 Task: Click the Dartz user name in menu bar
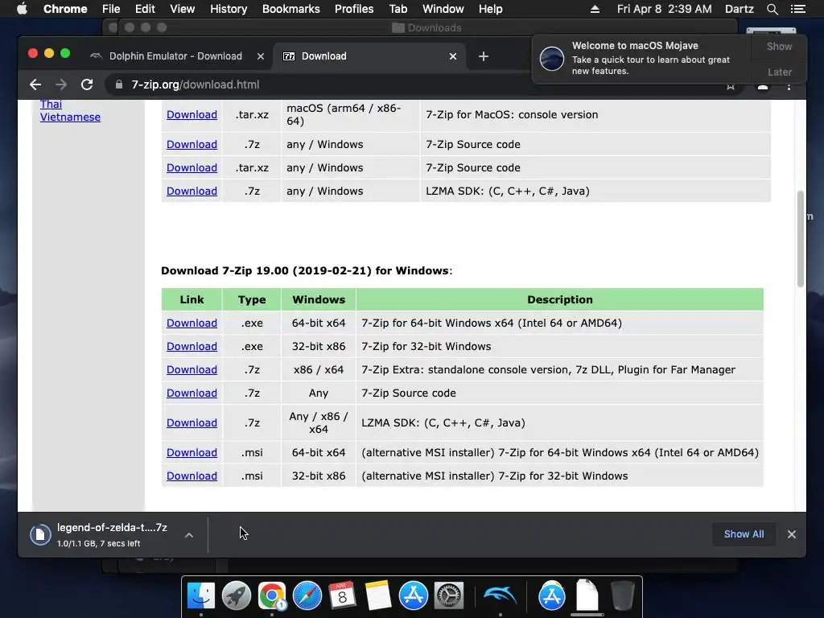coord(739,9)
